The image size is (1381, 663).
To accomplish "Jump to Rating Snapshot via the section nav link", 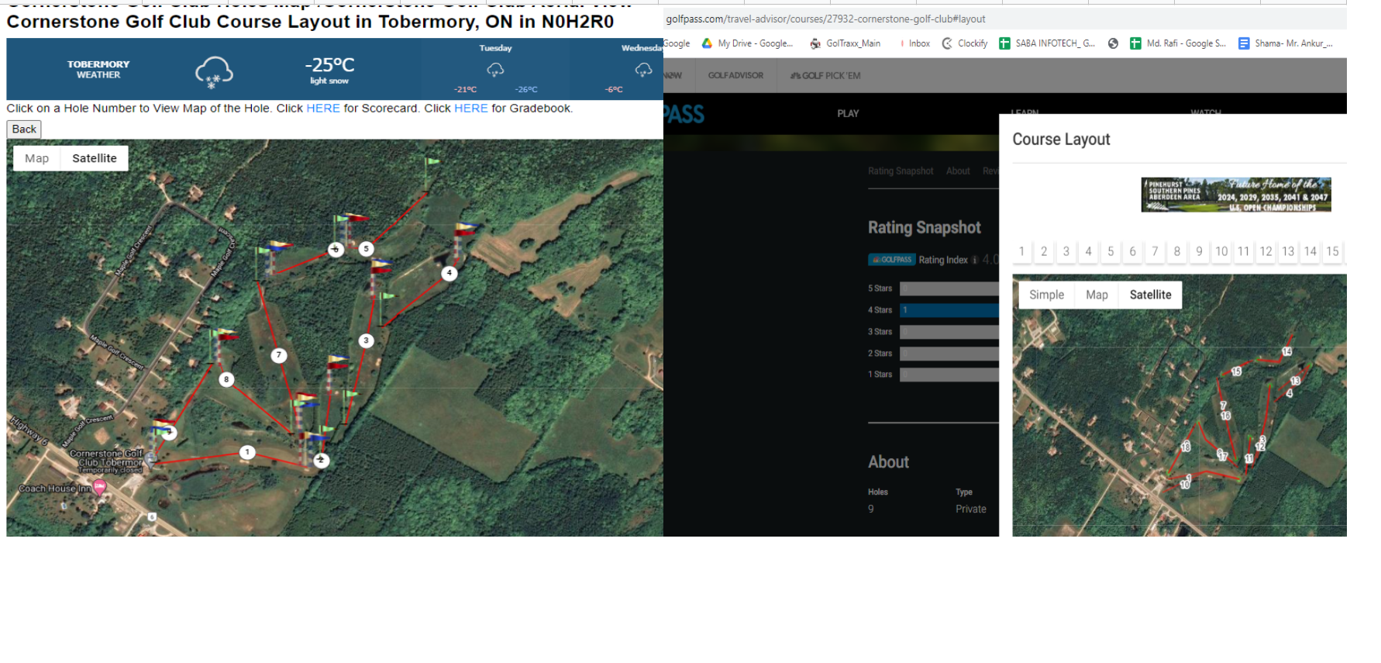I will pyautogui.click(x=901, y=171).
